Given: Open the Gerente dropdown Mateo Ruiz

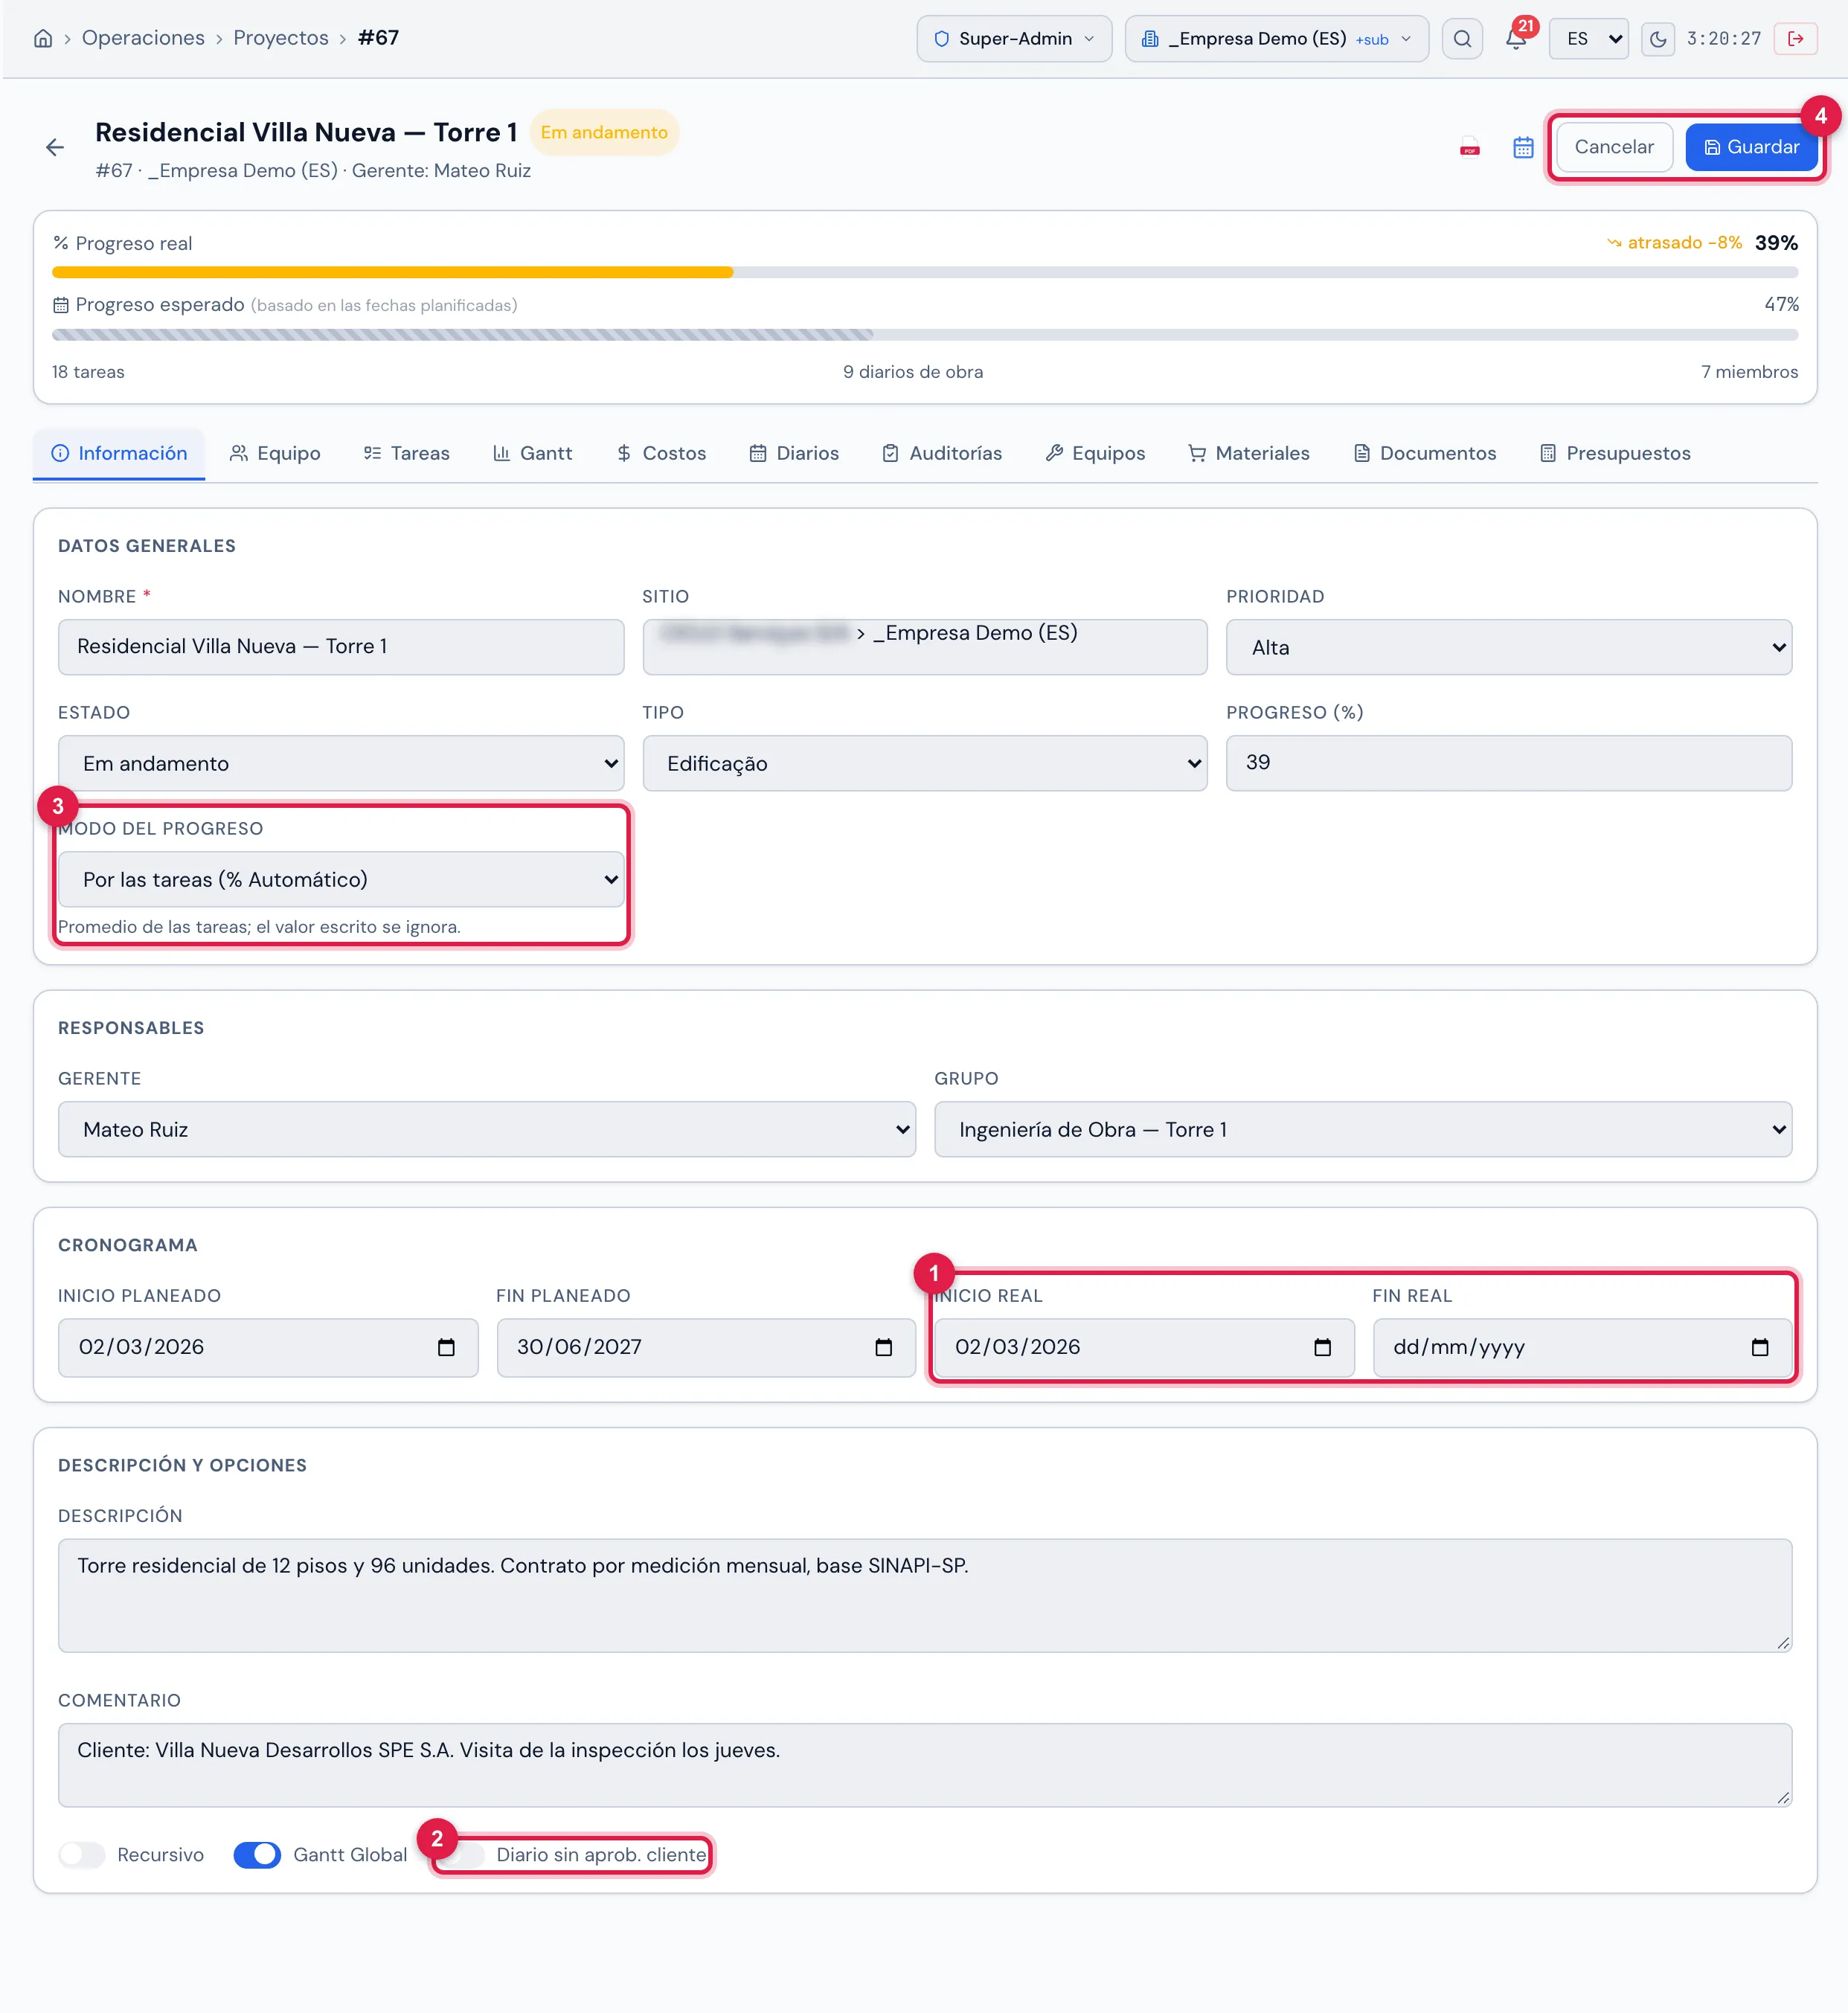Looking at the screenshot, I should [x=487, y=1129].
